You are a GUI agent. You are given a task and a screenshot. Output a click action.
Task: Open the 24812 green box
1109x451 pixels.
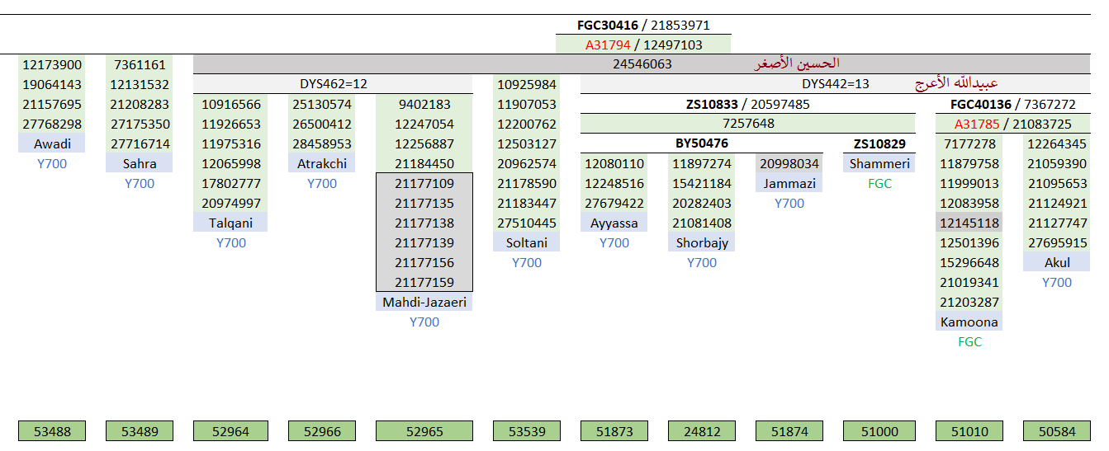point(702,430)
